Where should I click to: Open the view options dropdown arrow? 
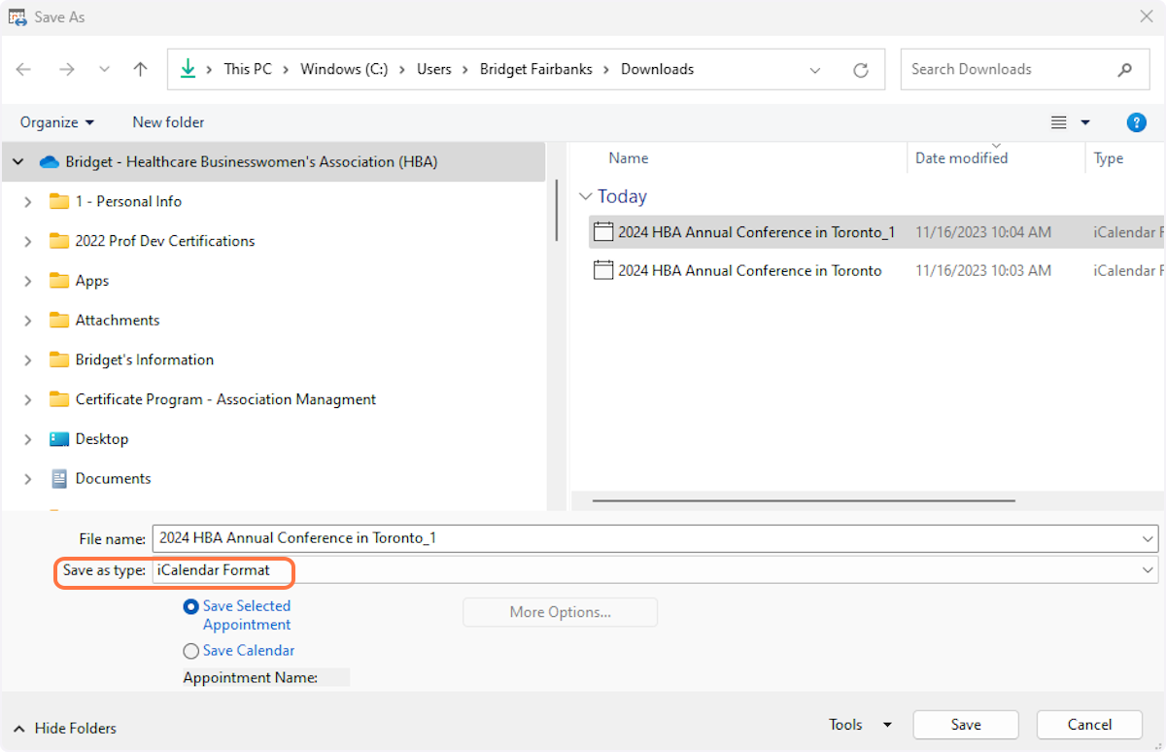1085,122
